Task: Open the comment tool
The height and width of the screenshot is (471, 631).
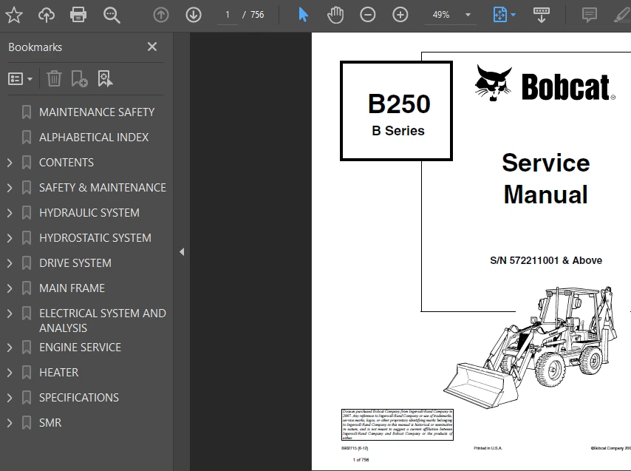Action: point(587,14)
